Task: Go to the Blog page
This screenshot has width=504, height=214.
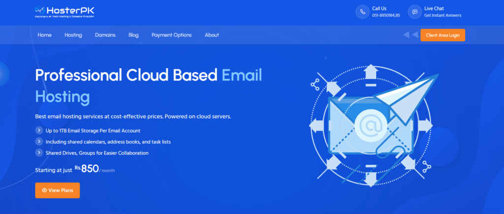Action: [133, 35]
